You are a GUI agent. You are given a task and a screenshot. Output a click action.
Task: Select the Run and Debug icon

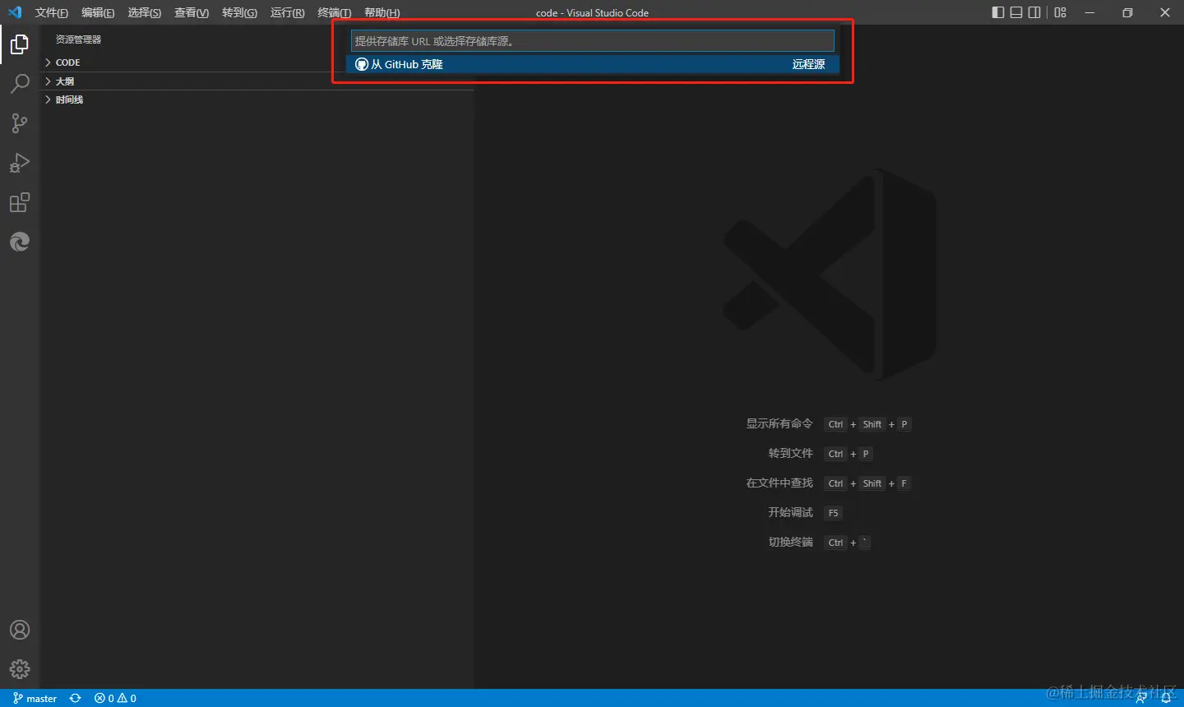click(x=20, y=163)
